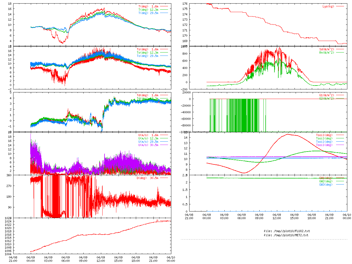Screen dimensions: 352x264
Task: Click the "D(deg) 30.5m" wind direction legend
Action: pyautogui.click(x=147, y=178)
